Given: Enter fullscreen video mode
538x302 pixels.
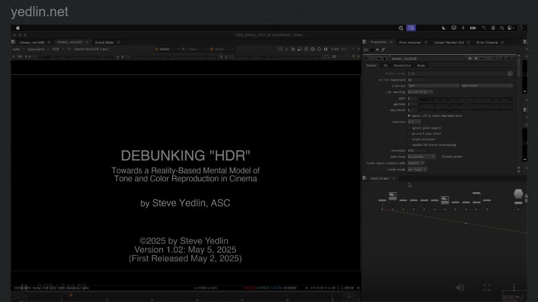Looking at the screenshot, I should coord(487,287).
